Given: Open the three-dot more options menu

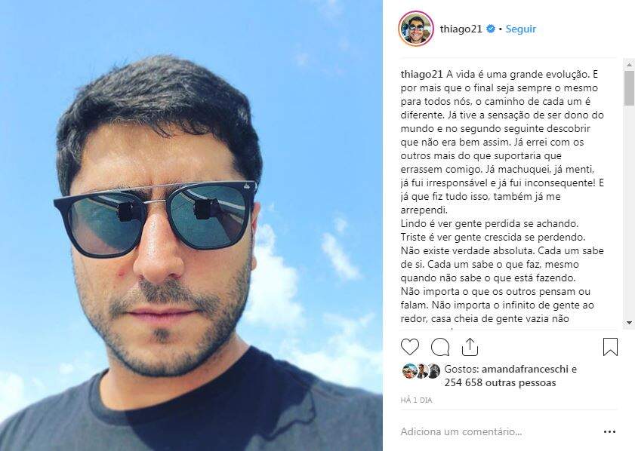Looking at the screenshot, I should [x=609, y=432].
